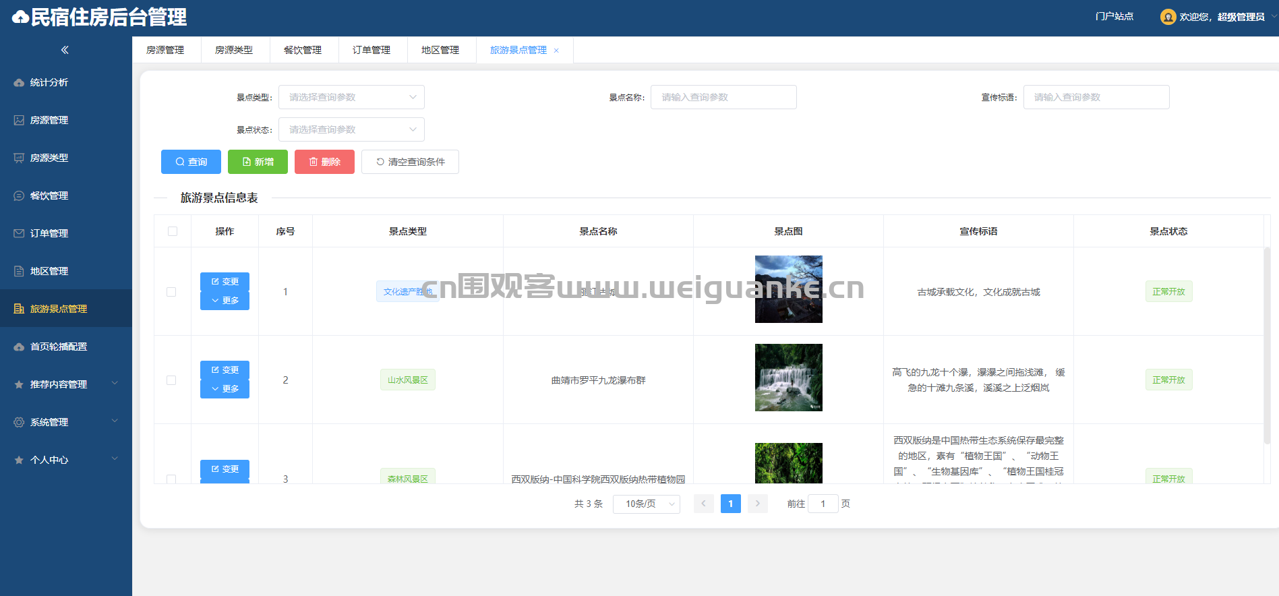Image resolution: width=1279 pixels, height=596 pixels.
Task: Select all rows with the header checkbox
Action: [x=173, y=231]
